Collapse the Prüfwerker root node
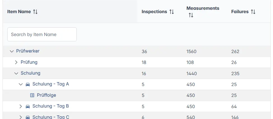 tap(11, 51)
